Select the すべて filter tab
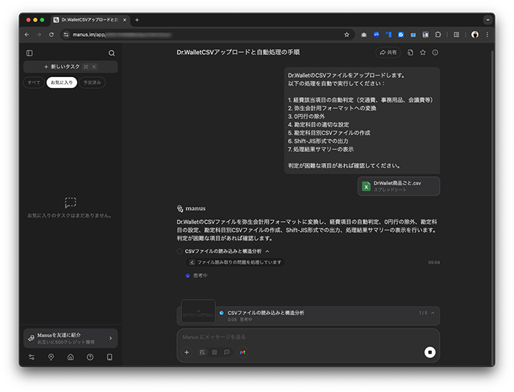The width and height of the screenshot is (514, 392). pyautogui.click(x=34, y=82)
